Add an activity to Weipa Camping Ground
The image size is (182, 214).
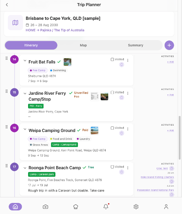pos(171,130)
